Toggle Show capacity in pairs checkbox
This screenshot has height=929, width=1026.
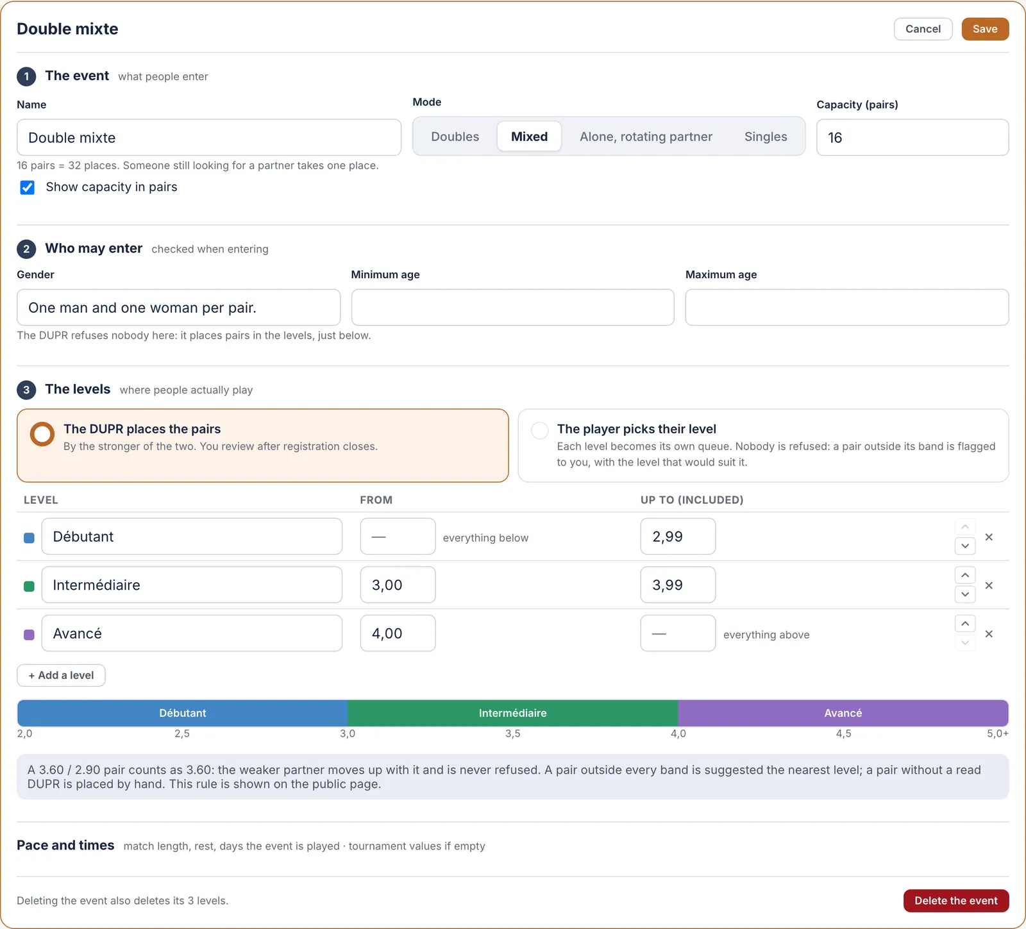pos(28,187)
